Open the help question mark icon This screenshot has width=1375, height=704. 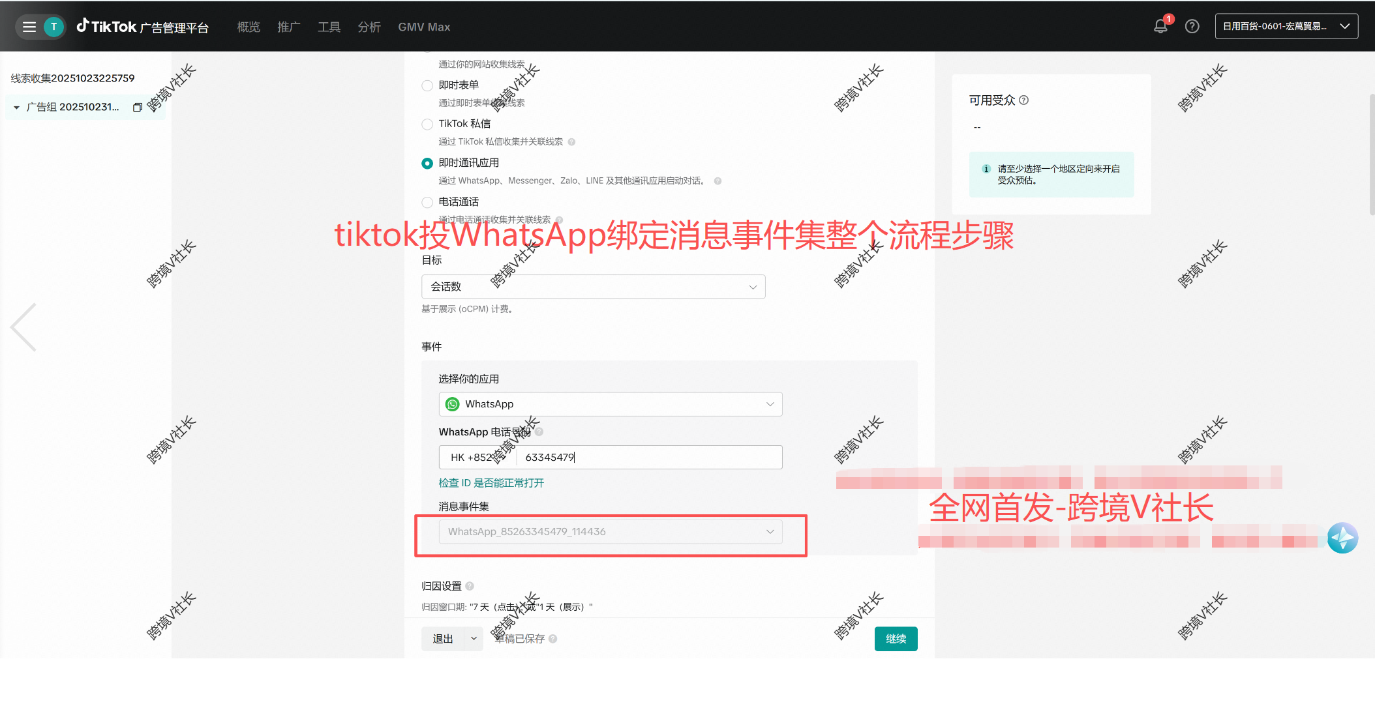1192,26
